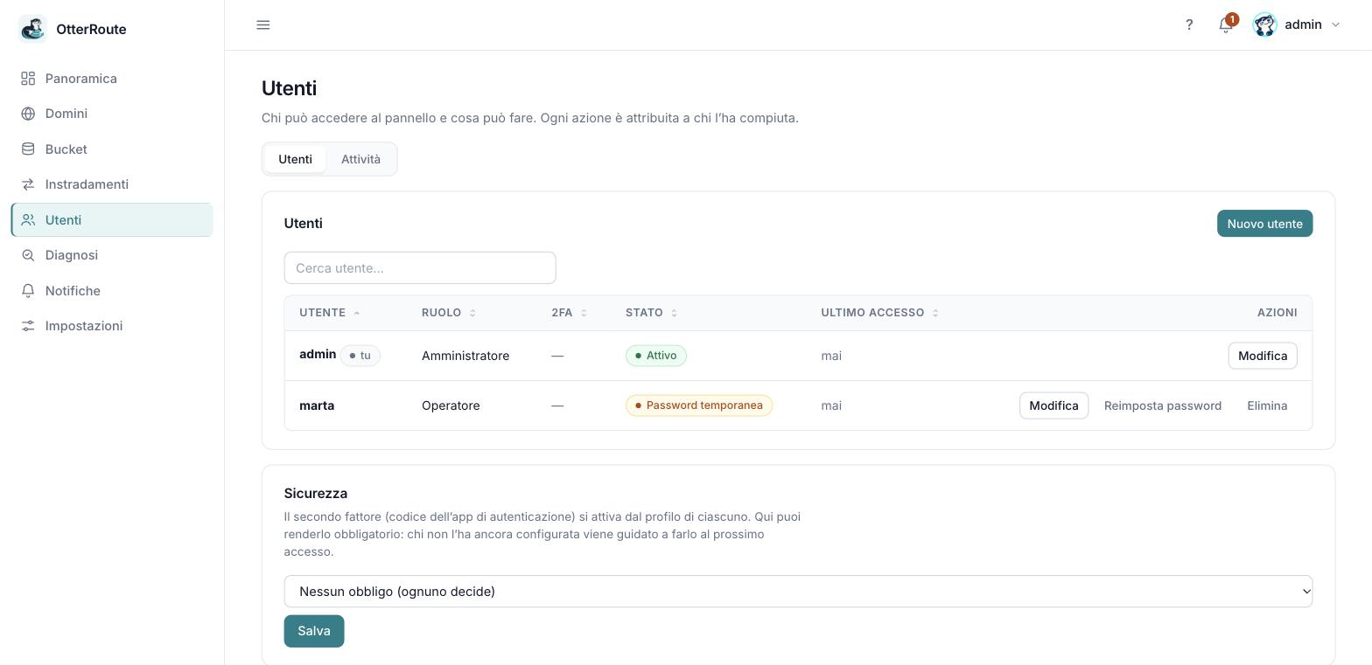Screen dimensions: 1372x665
Task: Open the 2FA requirement dropdown
Action: (798, 592)
